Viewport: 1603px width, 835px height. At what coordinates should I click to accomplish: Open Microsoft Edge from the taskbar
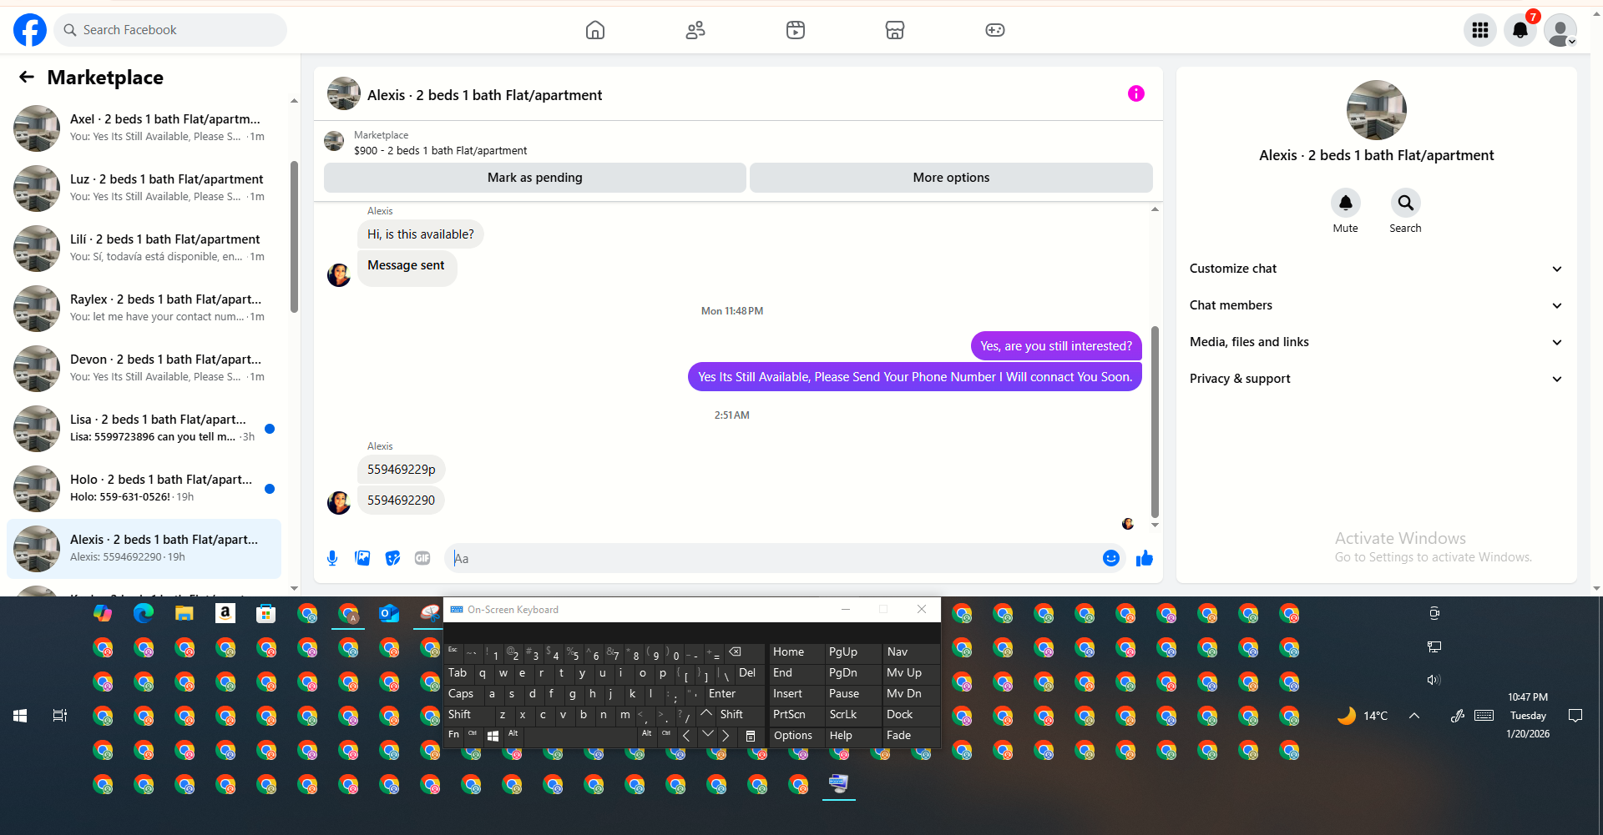(144, 614)
